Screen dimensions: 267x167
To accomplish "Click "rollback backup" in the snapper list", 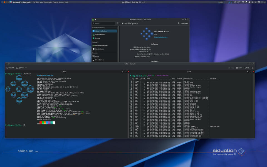I will point(190,127).
